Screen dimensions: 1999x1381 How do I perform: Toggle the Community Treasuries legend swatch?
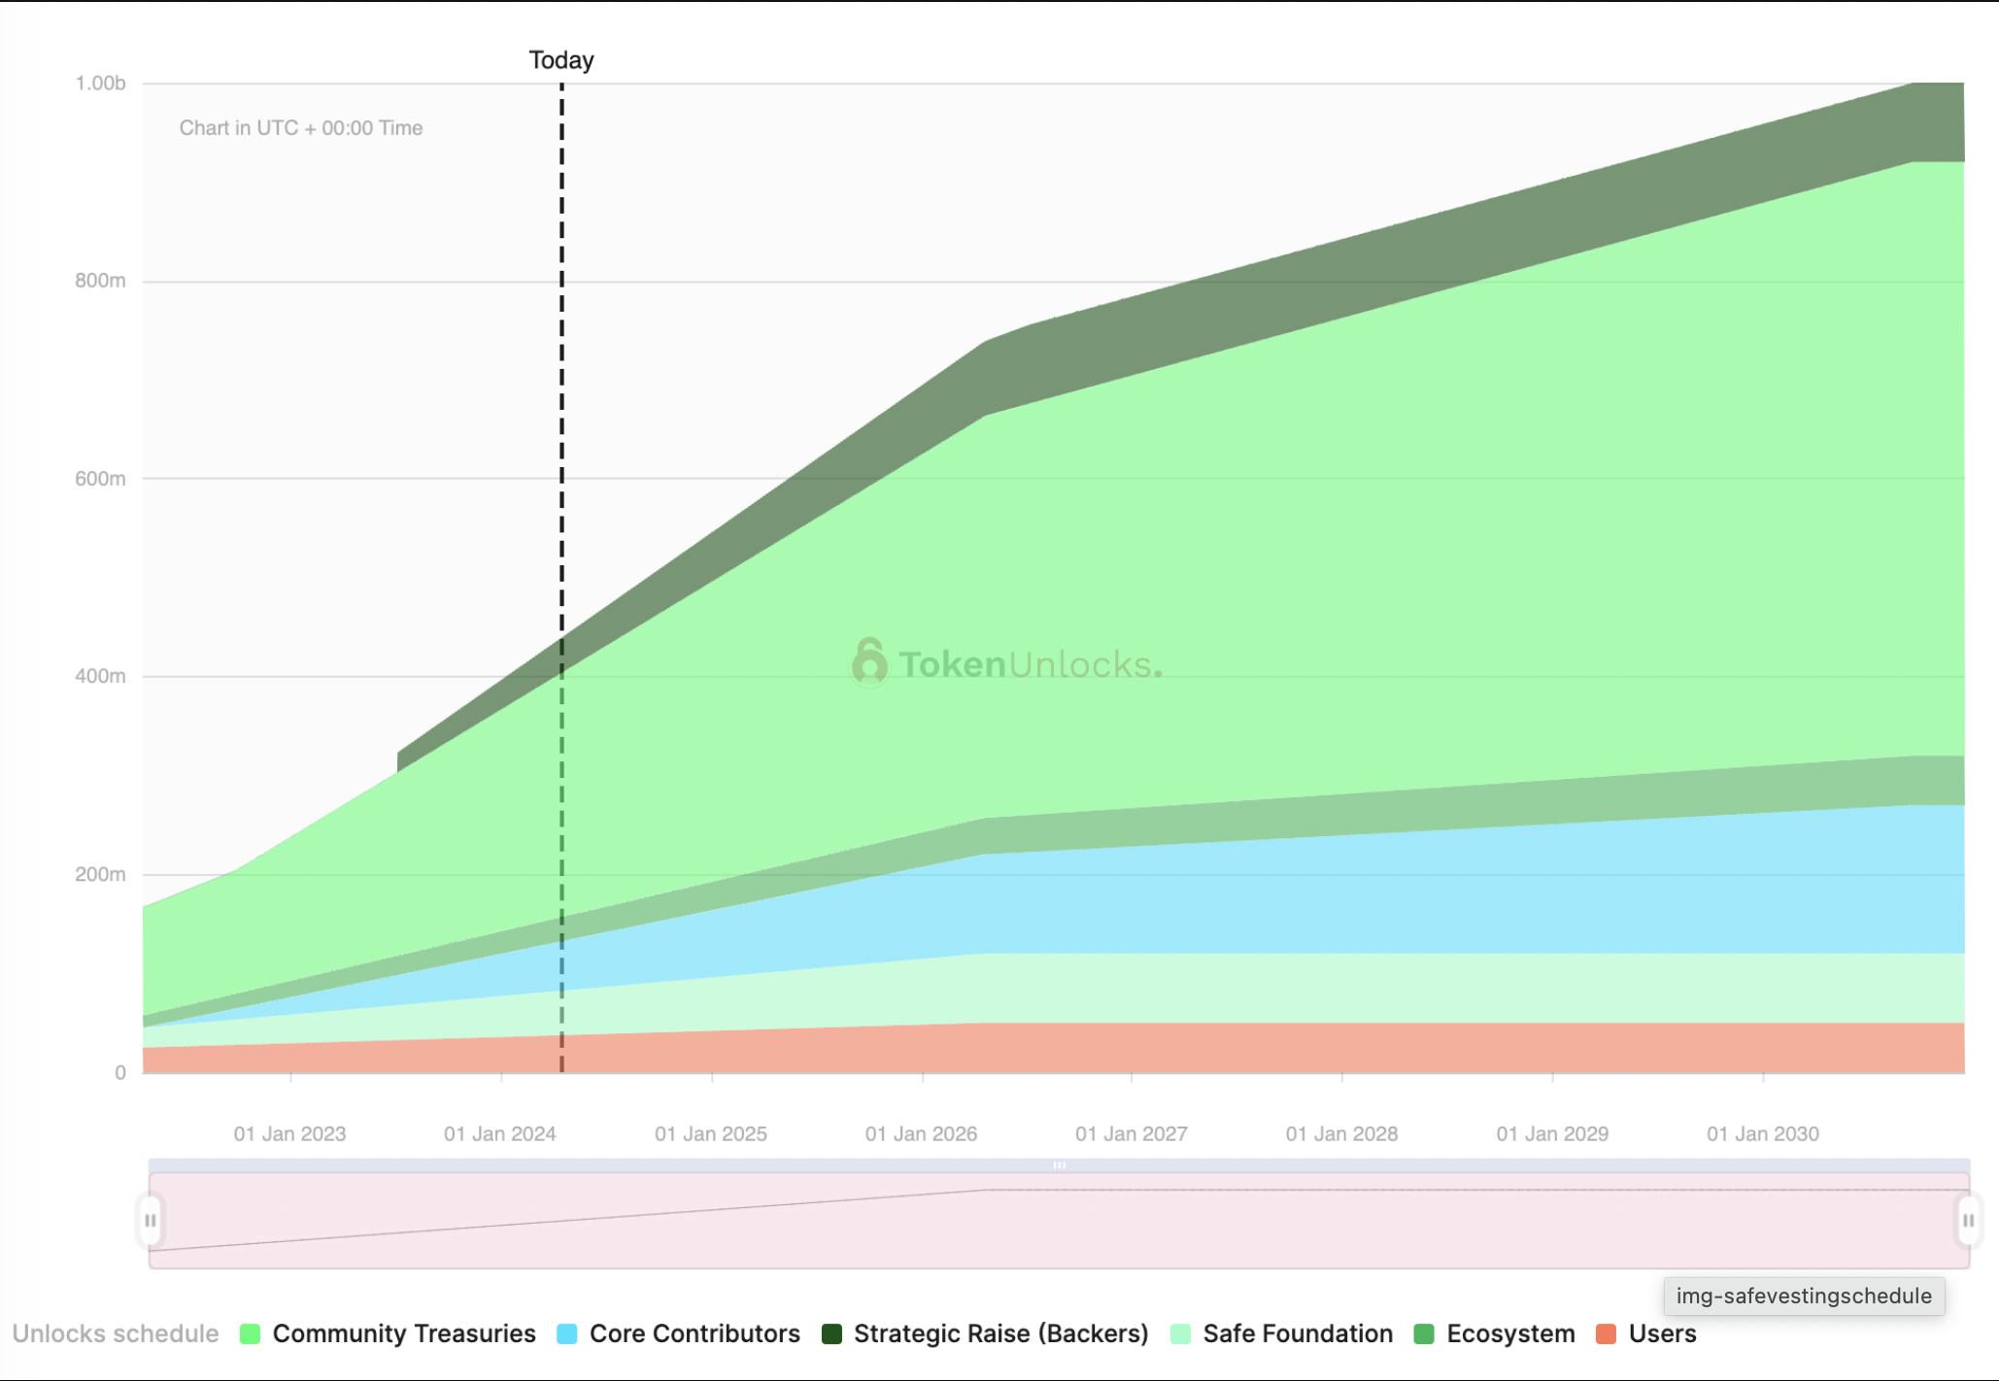tap(250, 1333)
